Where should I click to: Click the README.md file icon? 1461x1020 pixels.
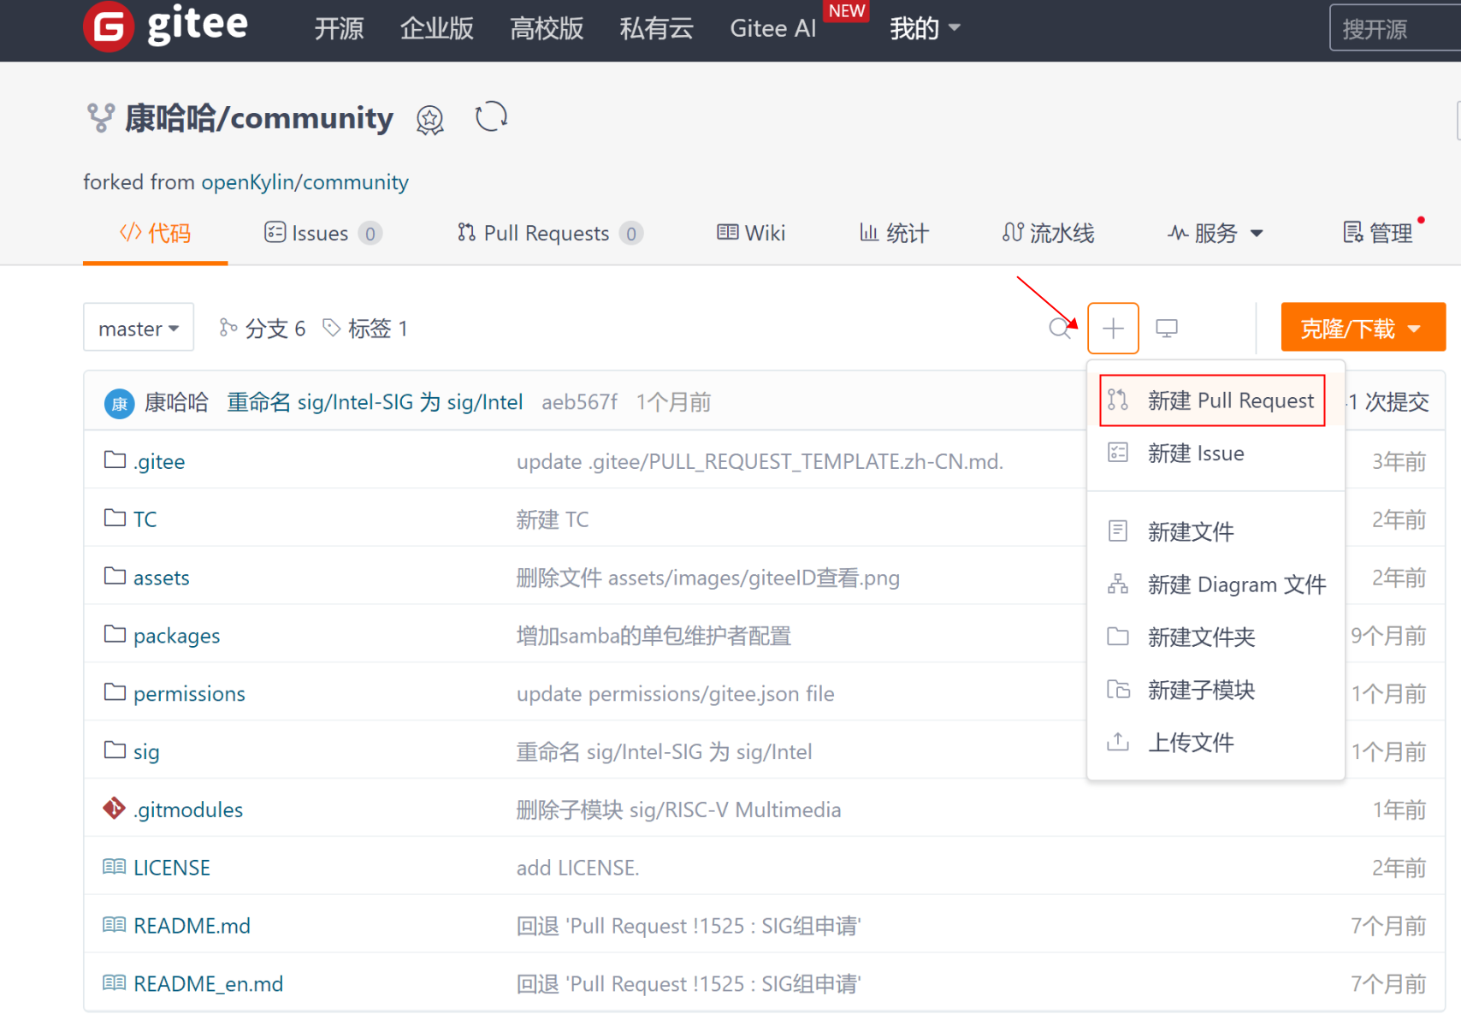coord(114,925)
